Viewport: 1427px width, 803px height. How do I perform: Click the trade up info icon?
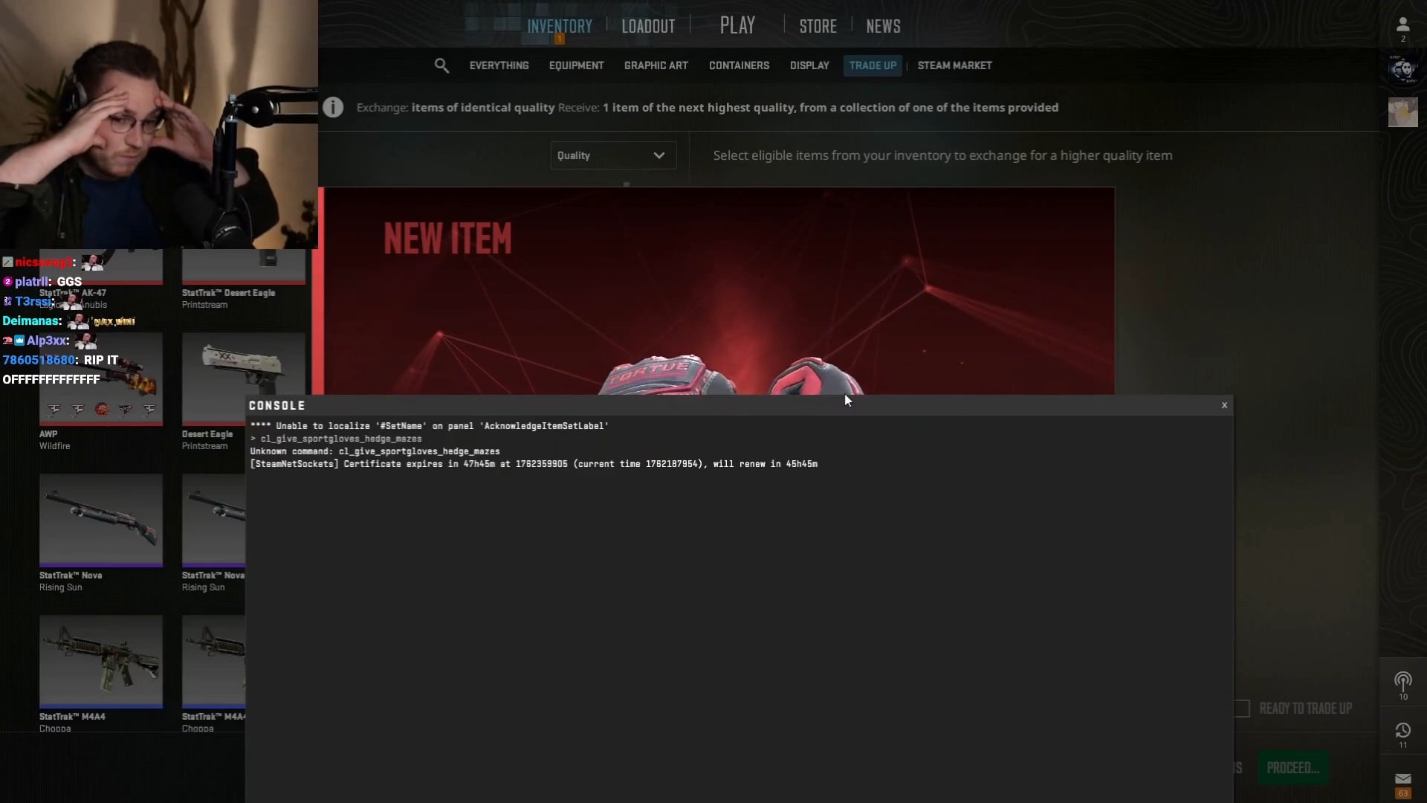tap(333, 107)
